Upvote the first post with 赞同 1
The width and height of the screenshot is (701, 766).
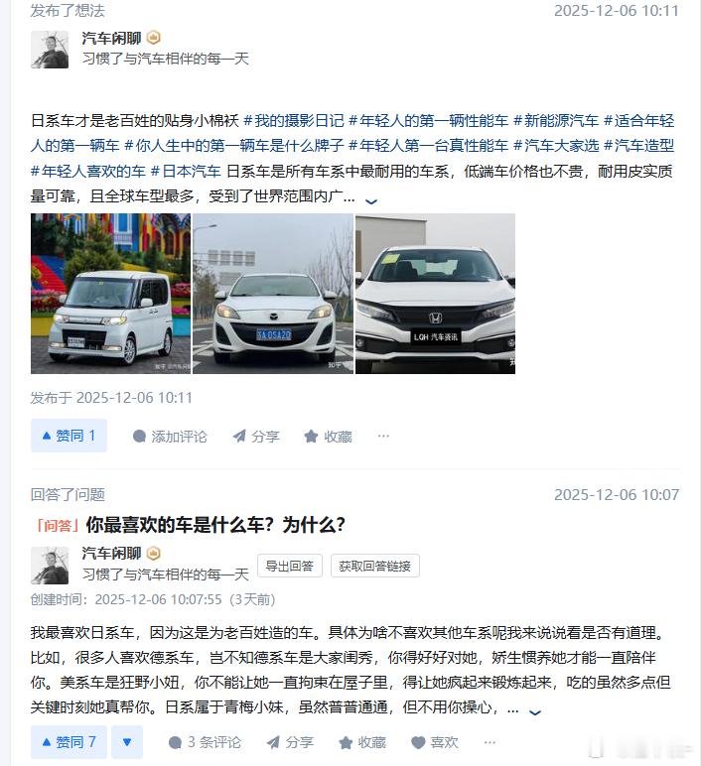click(x=69, y=436)
